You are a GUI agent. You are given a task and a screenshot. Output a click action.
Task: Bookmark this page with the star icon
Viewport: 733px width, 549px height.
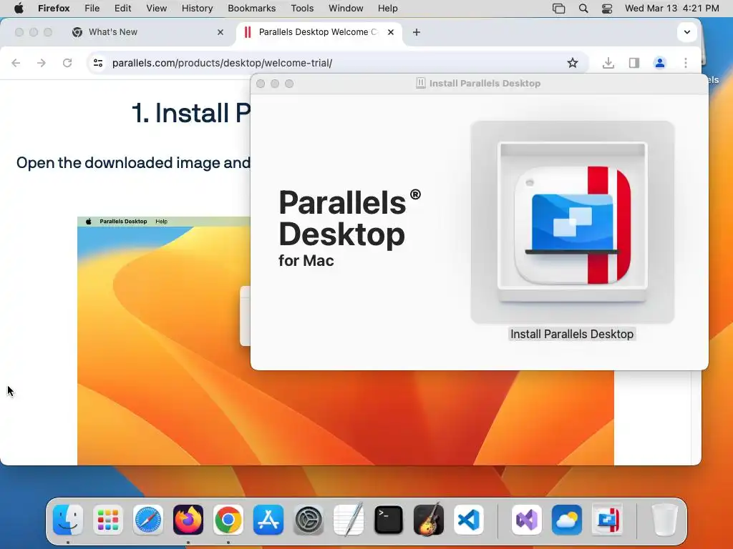[x=572, y=63]
